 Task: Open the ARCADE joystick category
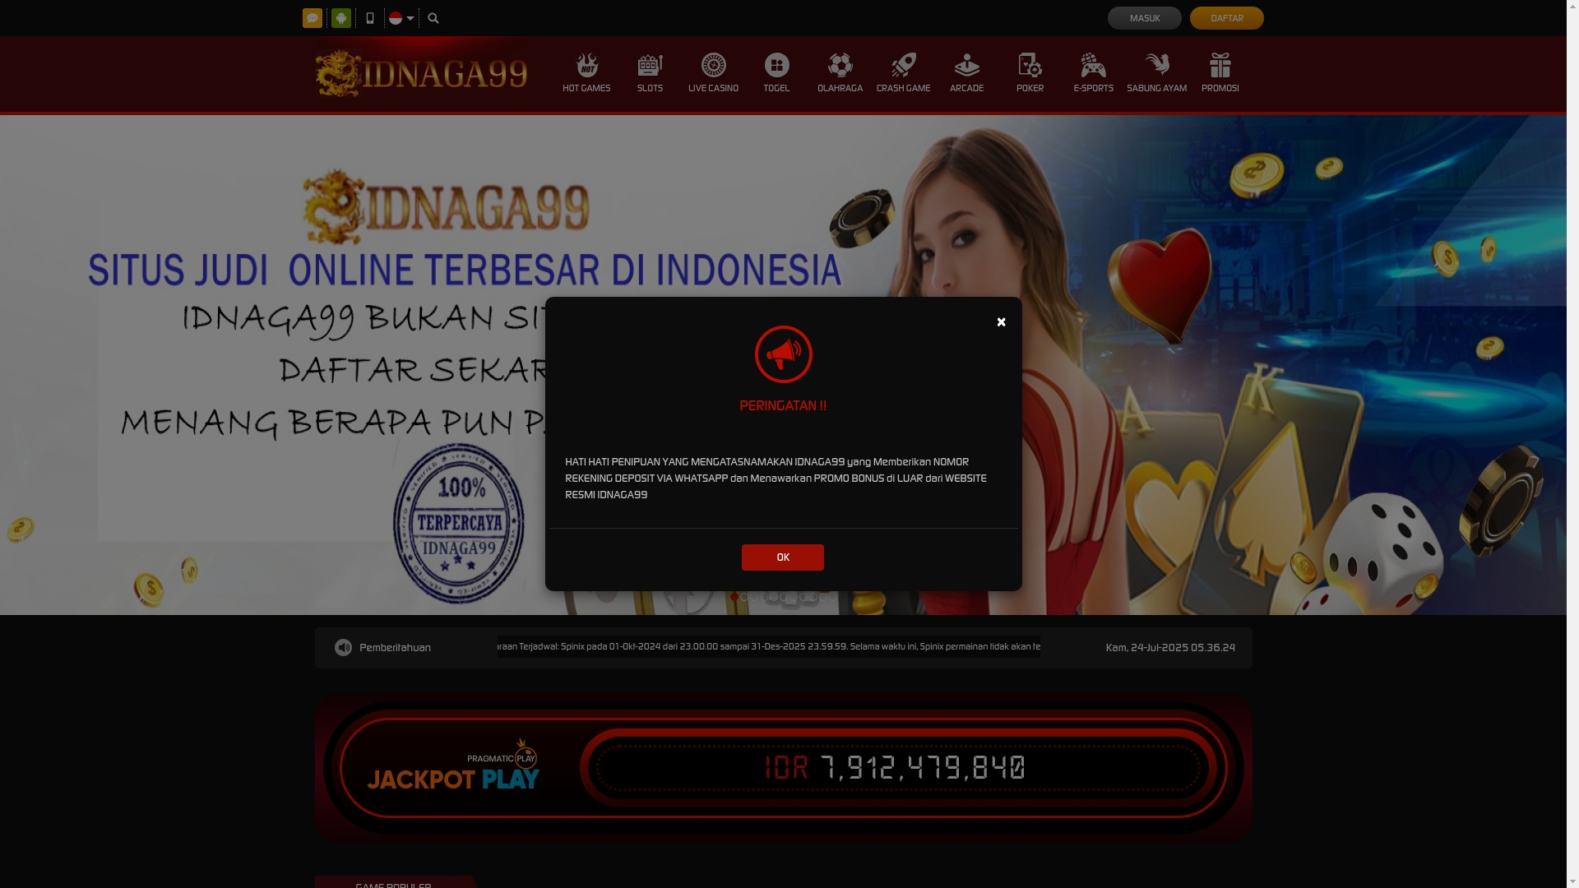(966, 73)
